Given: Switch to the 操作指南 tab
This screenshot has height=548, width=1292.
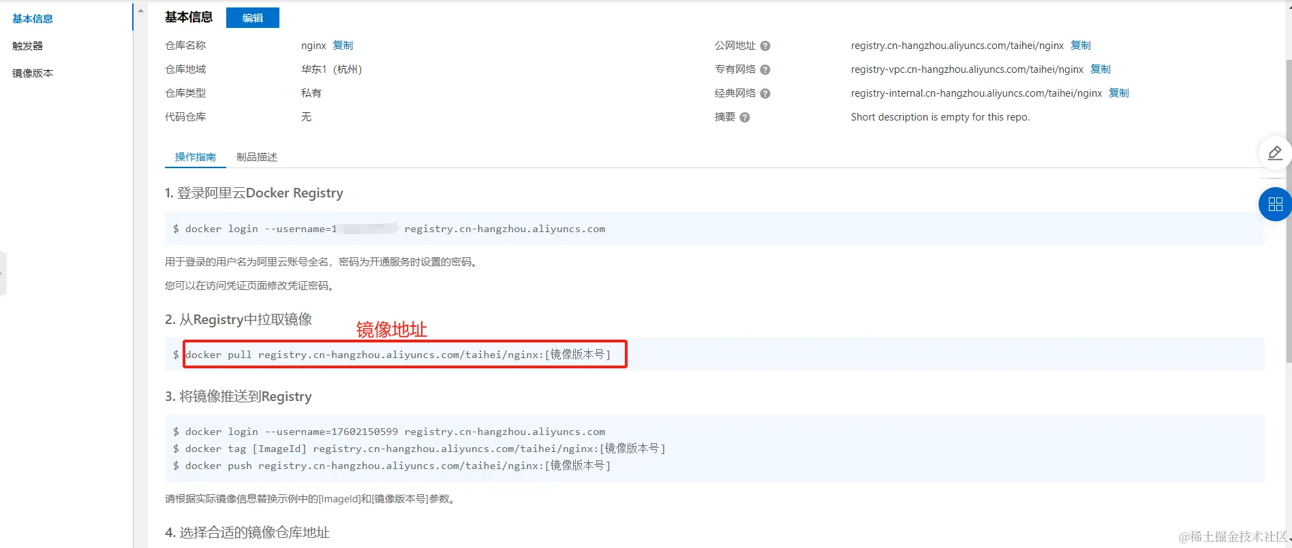Looking at the screenshot, I should pyautogui.click(x=196, y=157).
